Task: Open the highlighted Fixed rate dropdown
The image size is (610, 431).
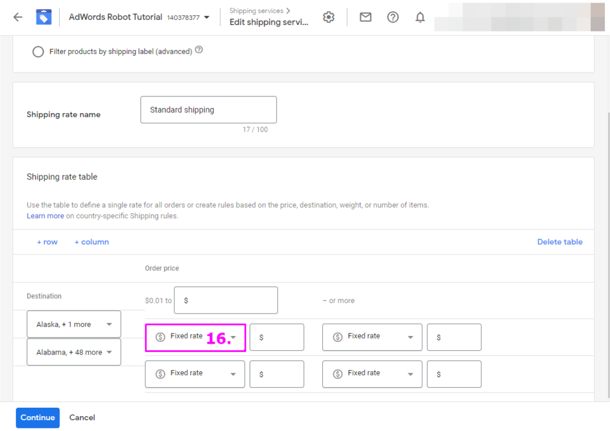Action: pos(195,337)
